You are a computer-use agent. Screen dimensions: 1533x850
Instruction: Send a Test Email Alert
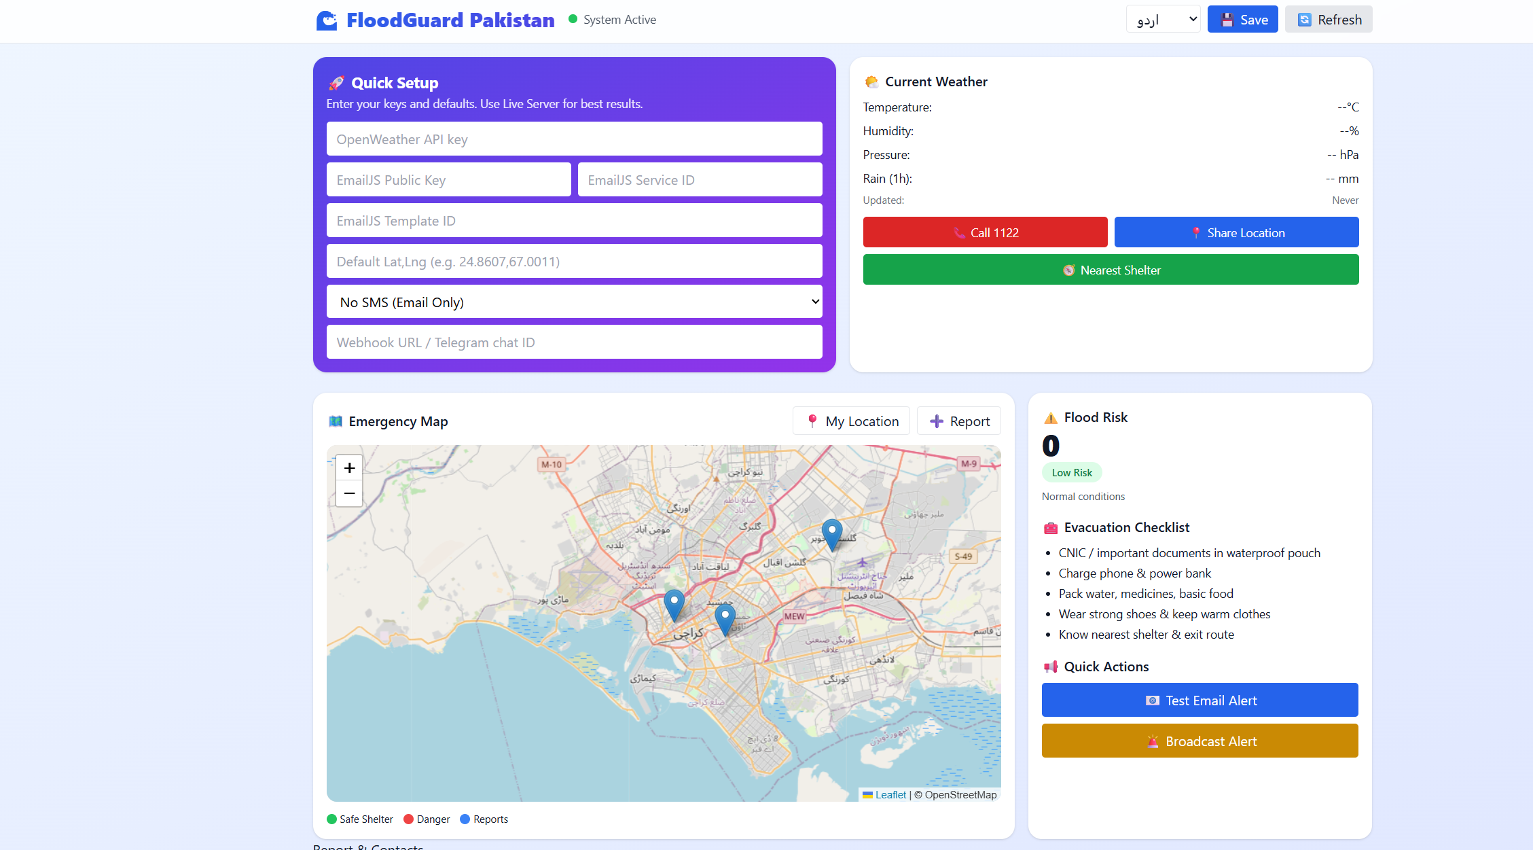(x=1200, y=701)
